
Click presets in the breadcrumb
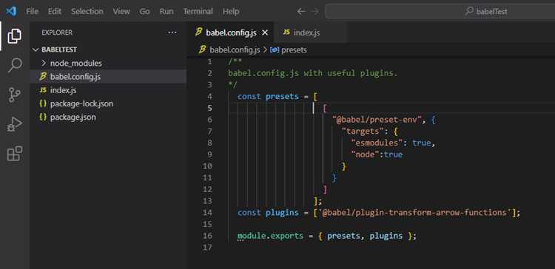pyautogui.click(x=294, y=50)
